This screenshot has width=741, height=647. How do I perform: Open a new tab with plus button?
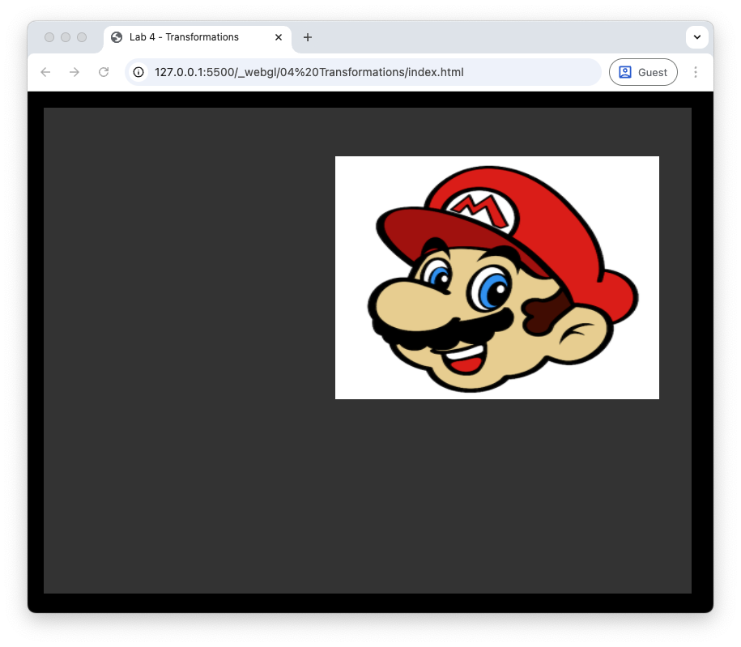click(x=308, y=37)
